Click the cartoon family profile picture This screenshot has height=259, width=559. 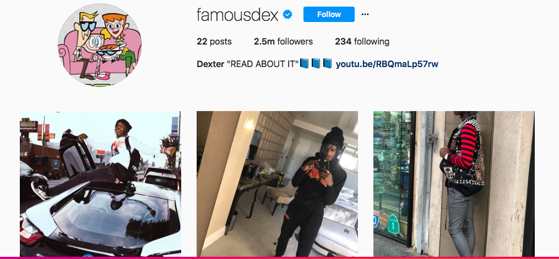coord(100,45)
